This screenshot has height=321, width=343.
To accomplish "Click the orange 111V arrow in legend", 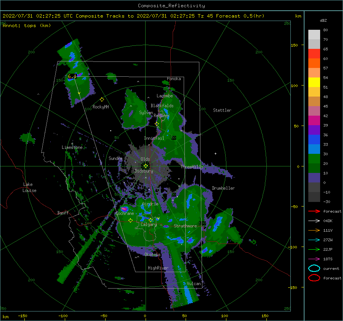I will coord(314,230).
